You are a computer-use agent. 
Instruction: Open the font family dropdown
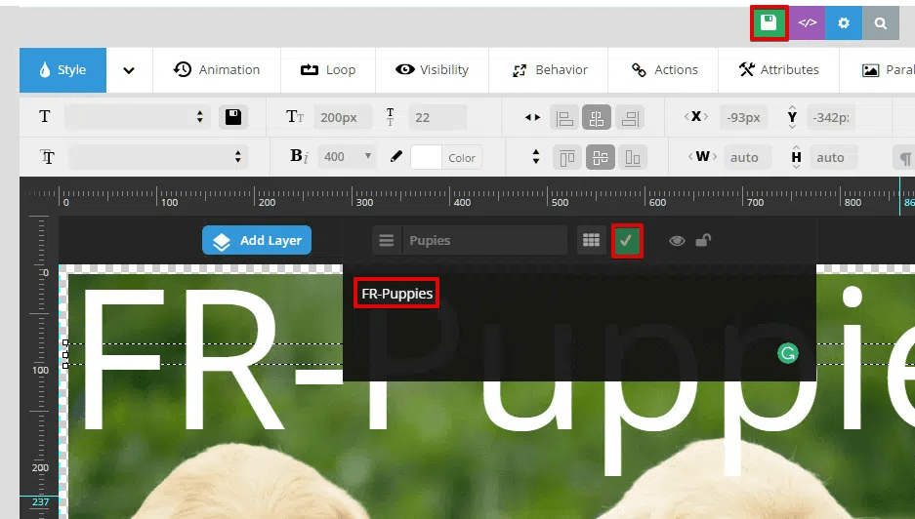pos(158,157)
